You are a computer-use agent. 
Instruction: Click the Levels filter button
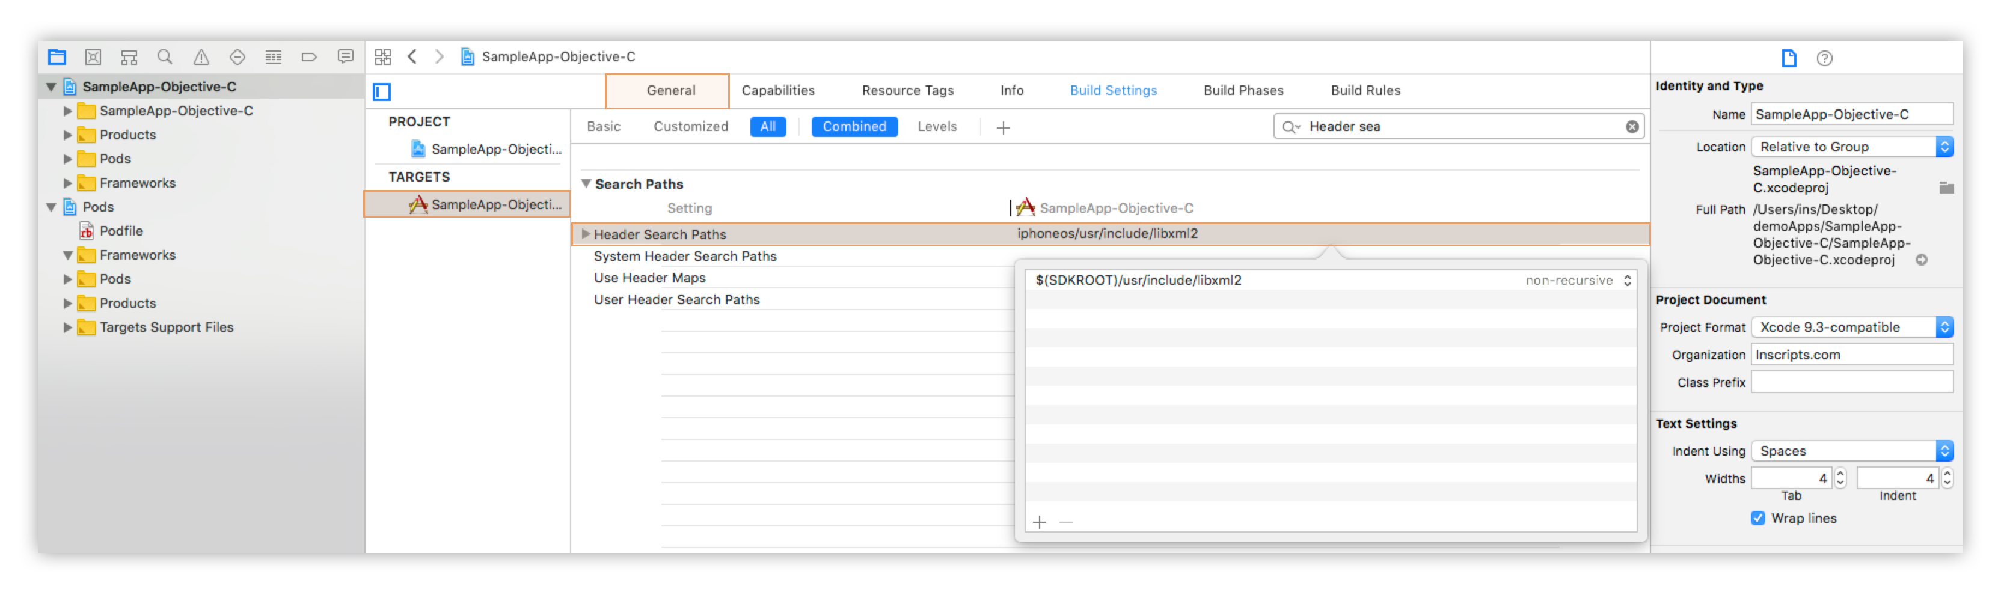937,126
